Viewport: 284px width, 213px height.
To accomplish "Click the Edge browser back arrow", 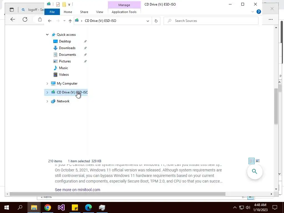I will [13, 19].
